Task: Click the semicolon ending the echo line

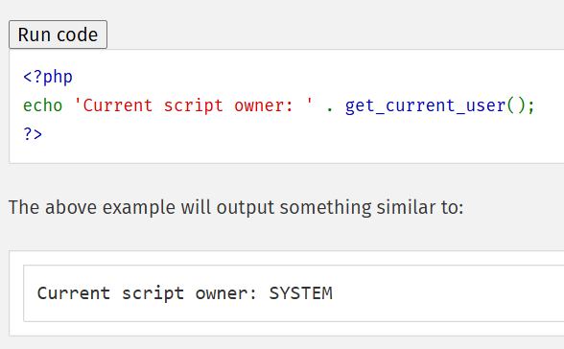Action: click(x=531, y=106)
